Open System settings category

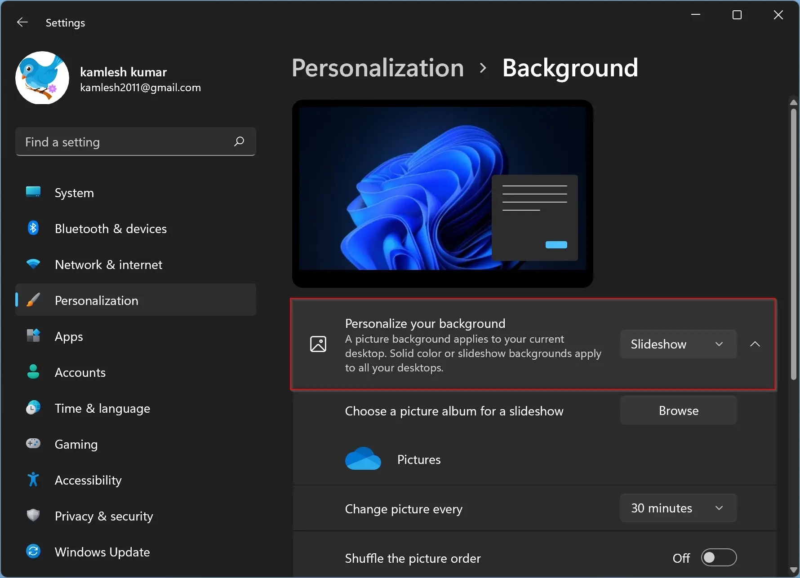pos(74,193)
